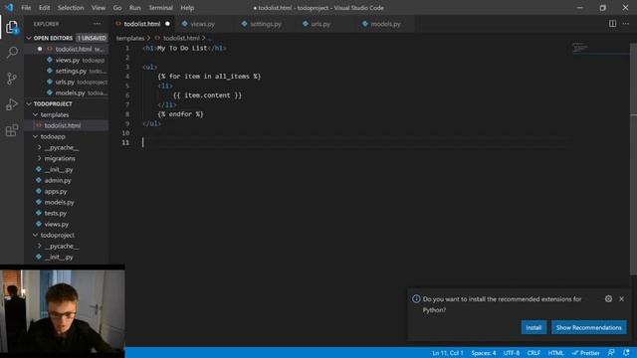Open the Help menu

point(187,8)
